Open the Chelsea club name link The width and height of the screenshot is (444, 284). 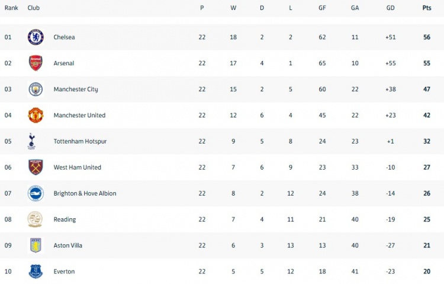point(65,37)
